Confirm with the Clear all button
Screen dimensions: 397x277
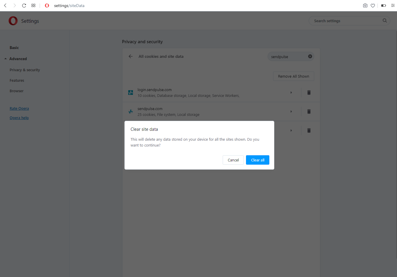(x=257, y=160)
